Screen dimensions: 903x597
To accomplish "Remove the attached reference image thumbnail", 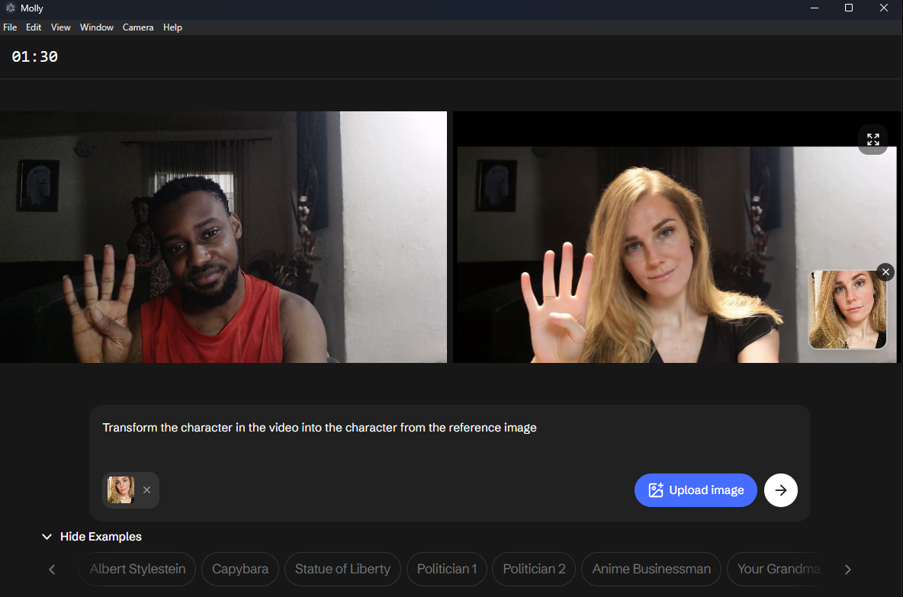I will click(146, 490).
